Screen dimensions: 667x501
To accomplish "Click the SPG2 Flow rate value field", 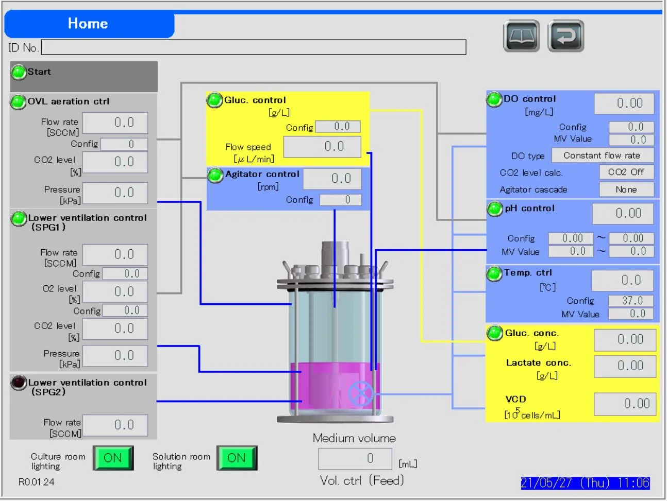I will coord(115,425).
